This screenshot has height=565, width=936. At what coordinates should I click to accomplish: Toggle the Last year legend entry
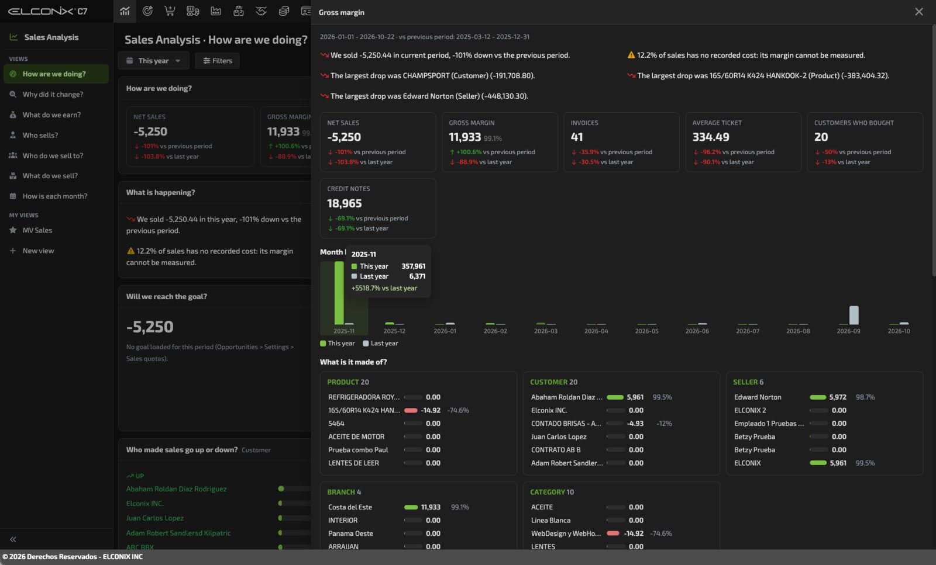380,344
